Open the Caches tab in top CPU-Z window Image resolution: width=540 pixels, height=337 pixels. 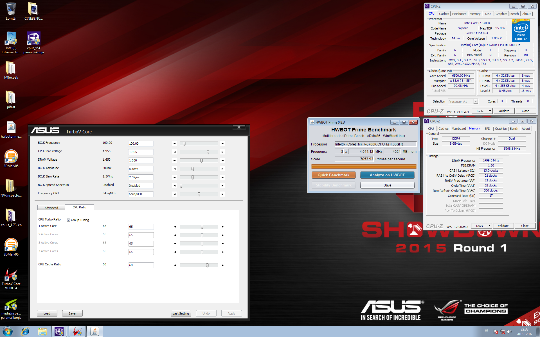[x=444, y=14]
